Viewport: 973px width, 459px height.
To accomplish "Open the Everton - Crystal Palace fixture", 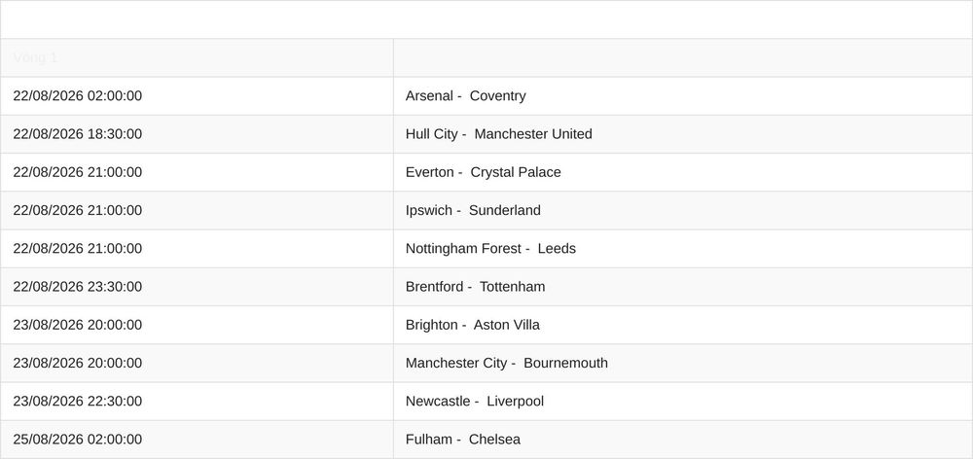I will click(483, 172).
